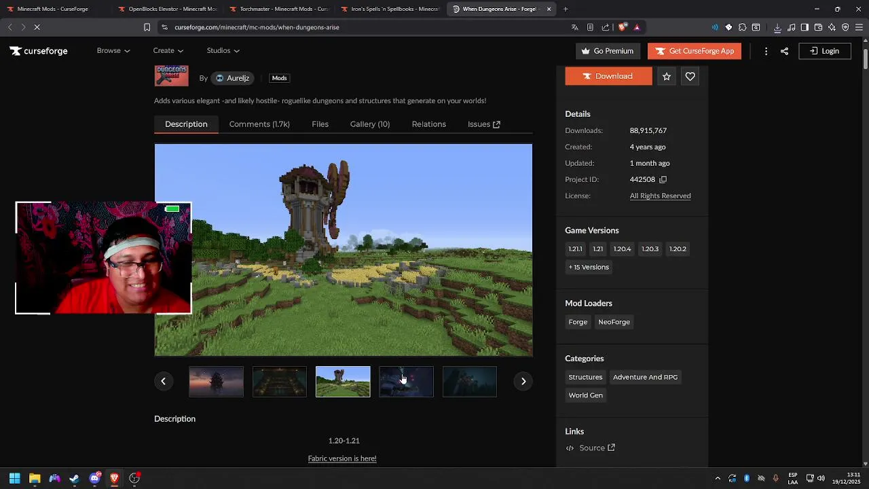Image resolution: width=869 pixels, height=489 pixels.
Task: Open reader mode icon in address bar
Action: 590,27
